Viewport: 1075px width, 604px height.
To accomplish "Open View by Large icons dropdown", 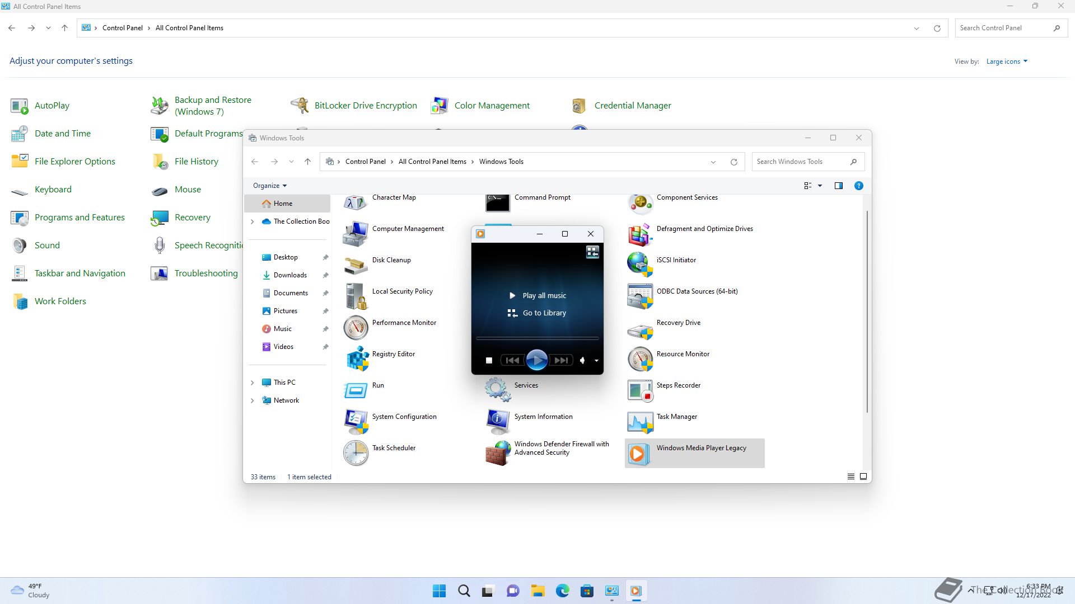I will point(1007,62).
